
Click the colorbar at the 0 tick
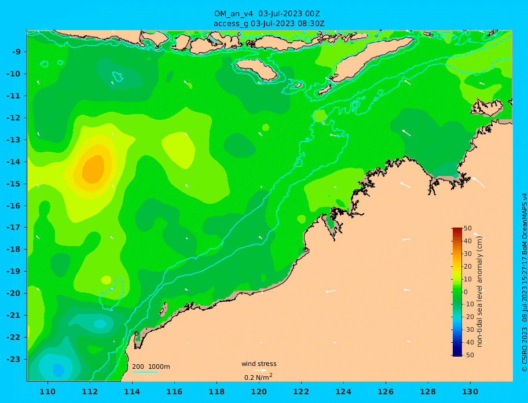457,292
